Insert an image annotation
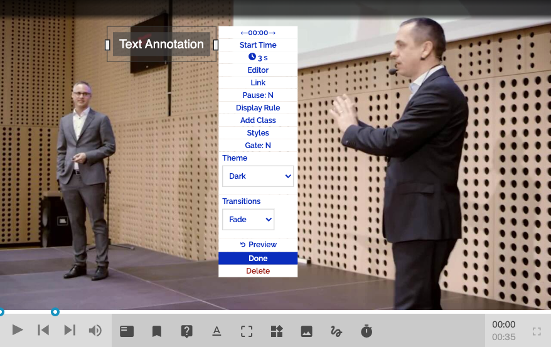The width and height of the screenshot is (551, 347). point(306,331)
